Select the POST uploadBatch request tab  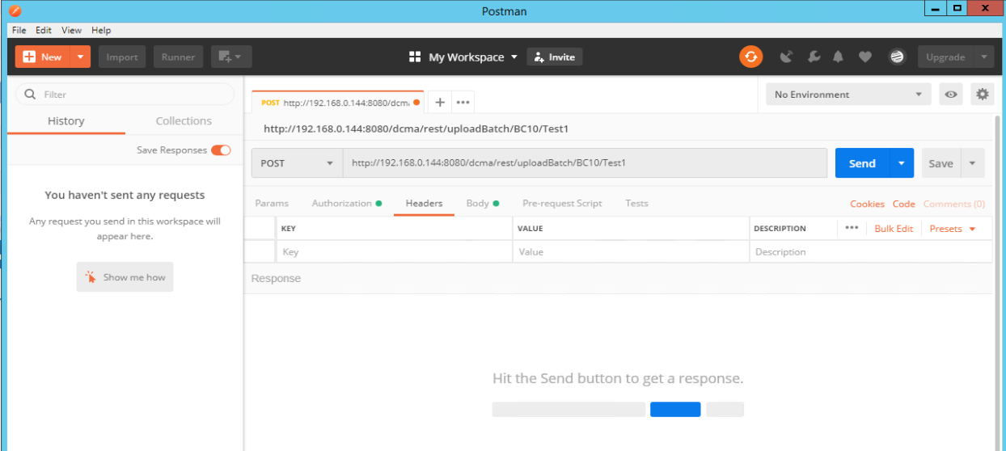click(338, 103)
